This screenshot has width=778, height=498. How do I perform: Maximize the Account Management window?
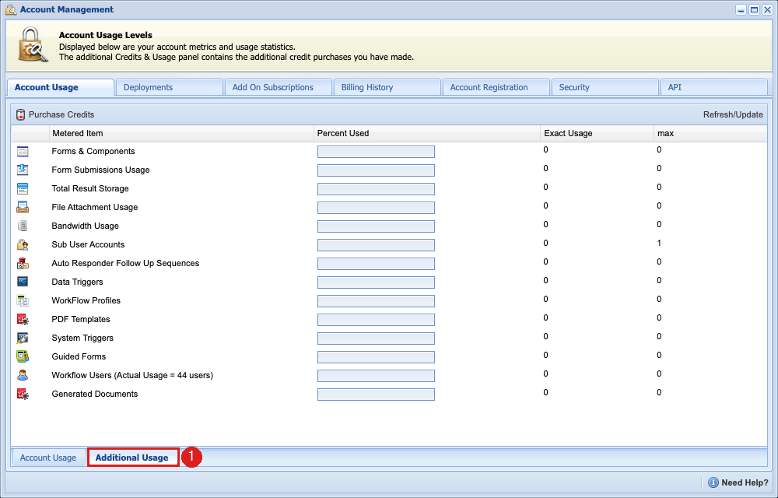tap(754, 10)
